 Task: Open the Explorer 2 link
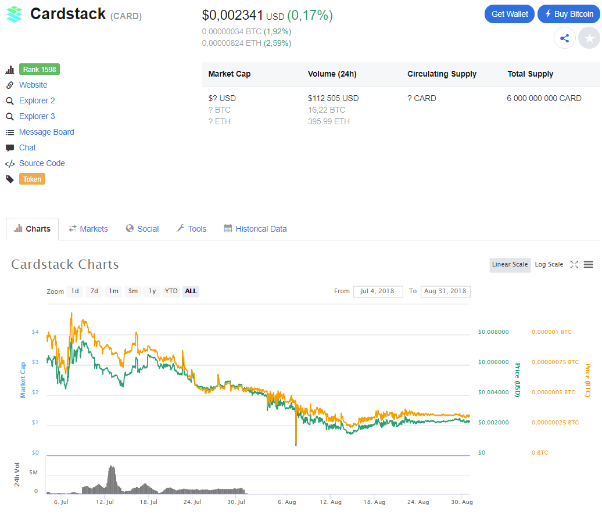click(x=37, y=100)
